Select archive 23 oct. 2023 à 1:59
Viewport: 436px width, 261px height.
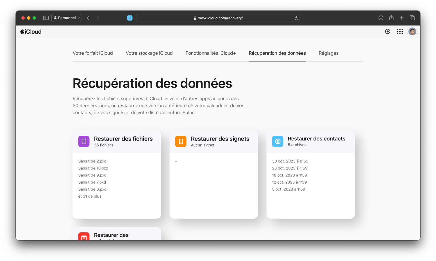pos(290,168)
